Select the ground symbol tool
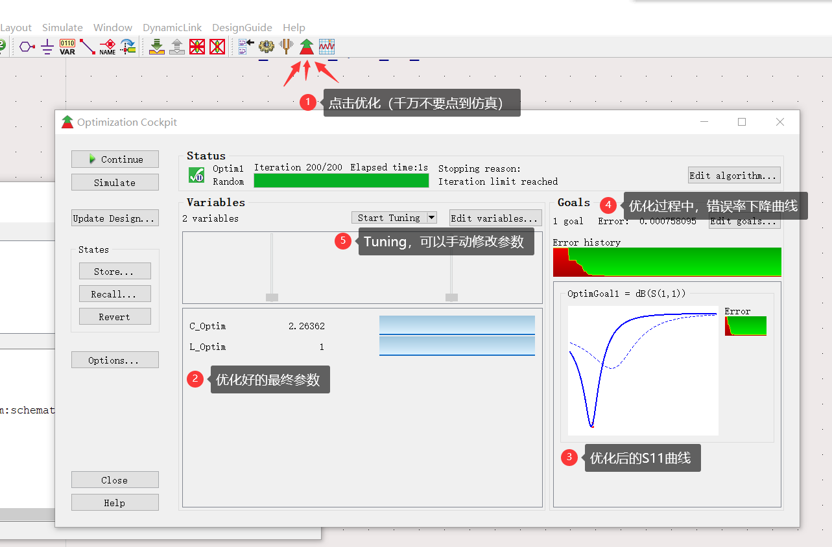This screenshot has height=547, width=832. click(x=46, y=47)
